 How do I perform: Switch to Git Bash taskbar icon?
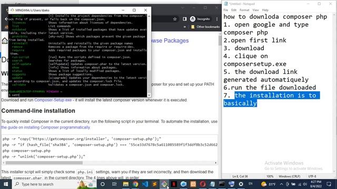click(x=164, y=184)
